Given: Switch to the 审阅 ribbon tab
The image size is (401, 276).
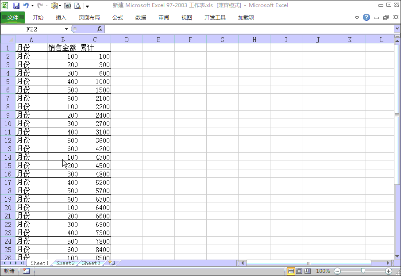Looking at the screenshot, I should coord(164,17).
